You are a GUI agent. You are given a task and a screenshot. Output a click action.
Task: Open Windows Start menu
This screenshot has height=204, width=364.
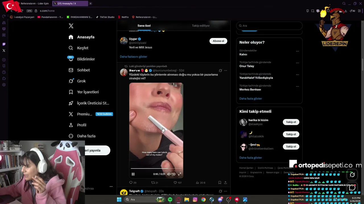click(x=119, y=199)
